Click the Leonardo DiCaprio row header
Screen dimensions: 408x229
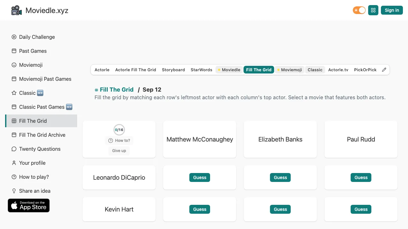pyautogui.click(x=119, y=177)
